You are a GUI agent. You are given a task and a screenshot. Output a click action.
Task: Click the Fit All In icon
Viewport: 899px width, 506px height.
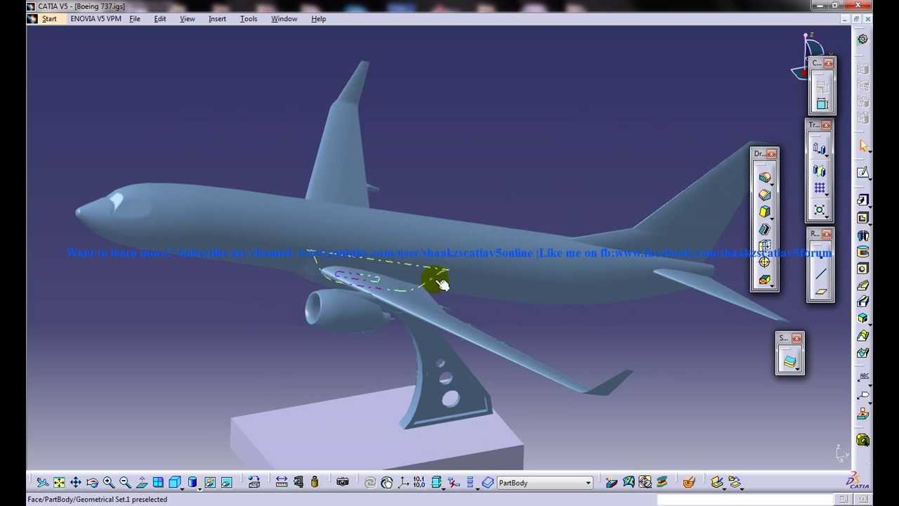click(x=59, y=483)
